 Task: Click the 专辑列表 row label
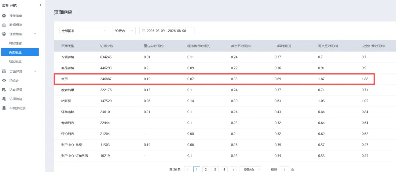68,123
